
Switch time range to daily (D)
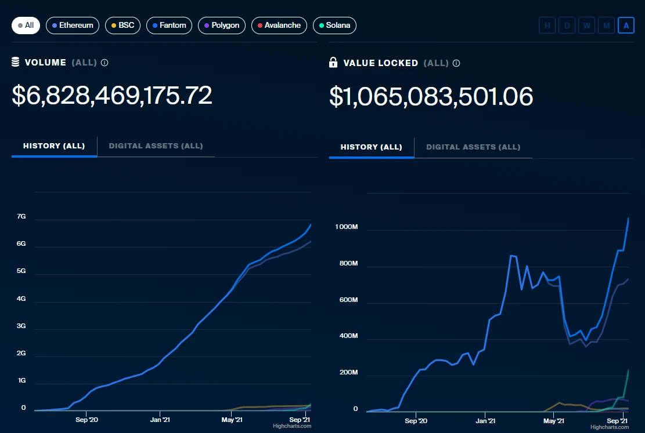tap(567, 26)
